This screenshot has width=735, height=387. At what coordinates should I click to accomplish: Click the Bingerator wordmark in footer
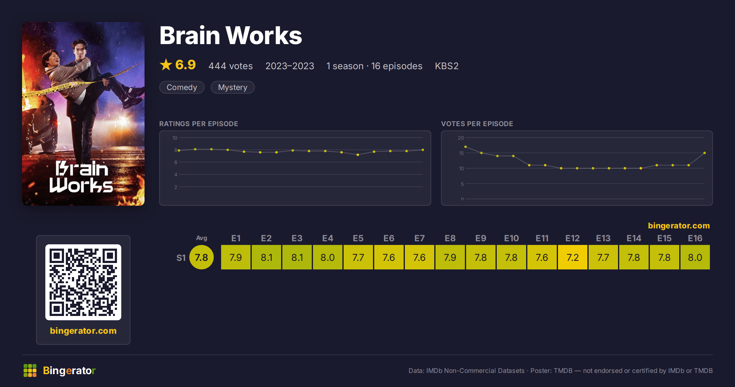coord(69,370)
